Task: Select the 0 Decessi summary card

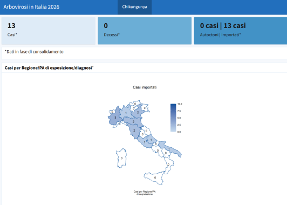Action: (x=145, y=31)
